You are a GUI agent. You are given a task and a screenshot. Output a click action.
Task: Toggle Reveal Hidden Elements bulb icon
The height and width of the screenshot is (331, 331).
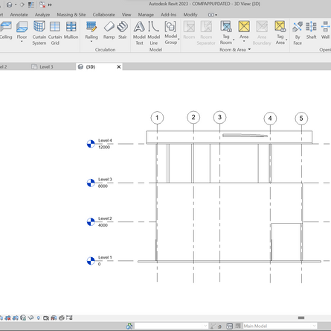(x=39, y=318)
